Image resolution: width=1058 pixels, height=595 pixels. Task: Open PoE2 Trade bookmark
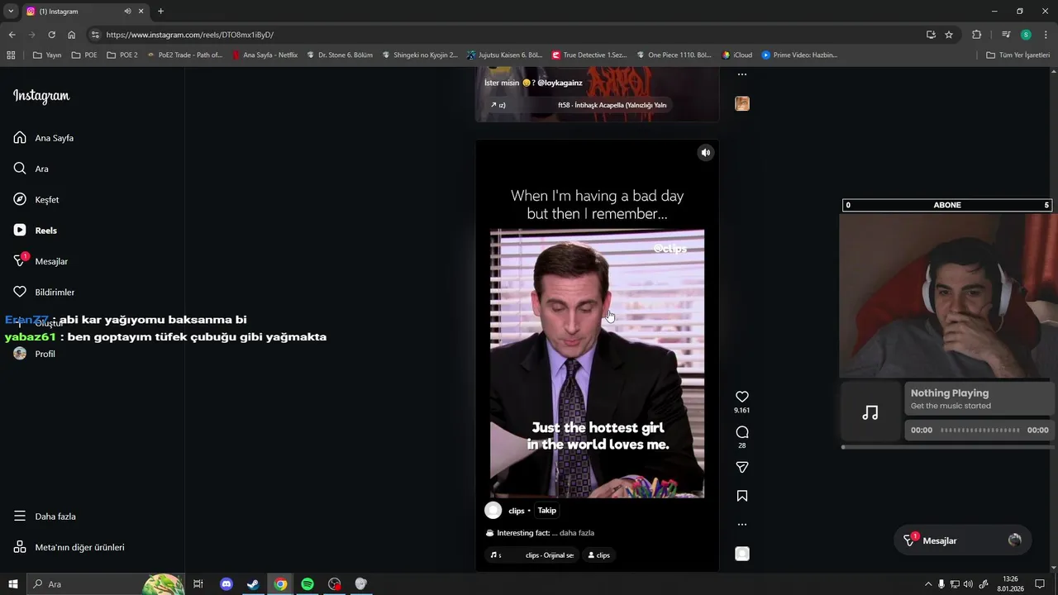coord(184,55)
